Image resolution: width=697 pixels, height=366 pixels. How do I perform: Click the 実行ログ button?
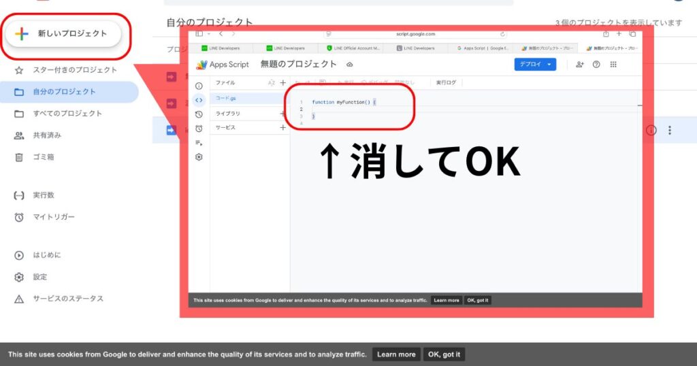[446, 82]
